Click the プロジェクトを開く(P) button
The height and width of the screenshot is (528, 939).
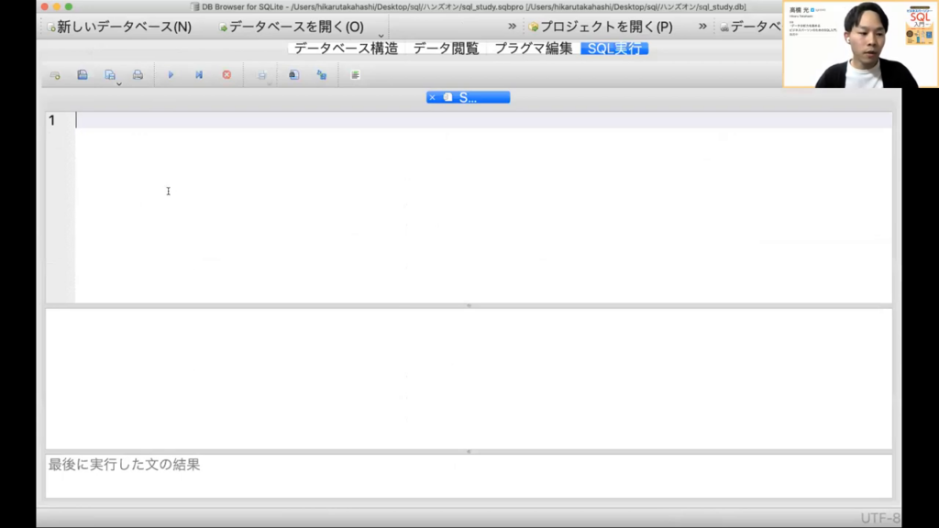pyautogui.click(x=601, y=27)
